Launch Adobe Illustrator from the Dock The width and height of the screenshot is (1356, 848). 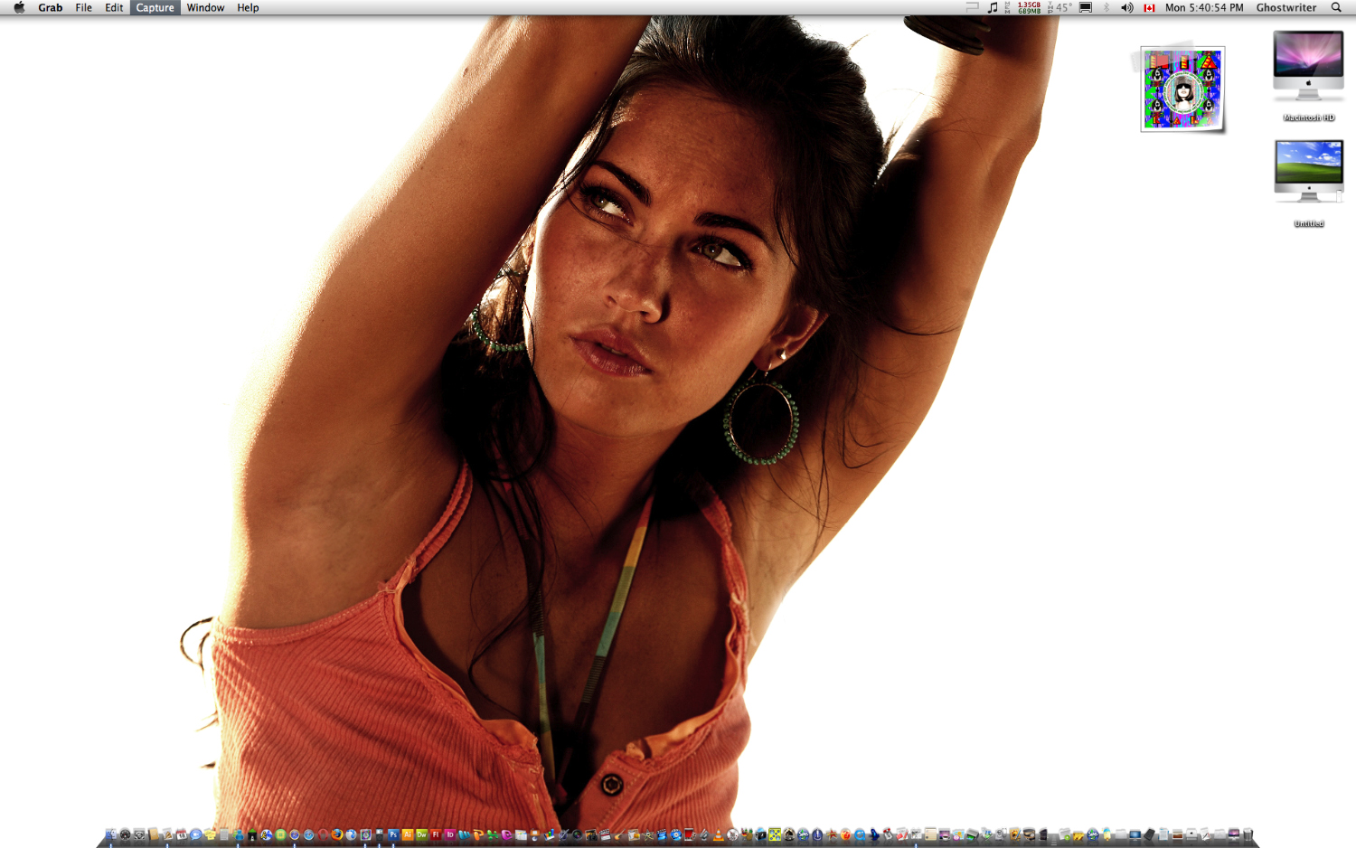point(408,834)
